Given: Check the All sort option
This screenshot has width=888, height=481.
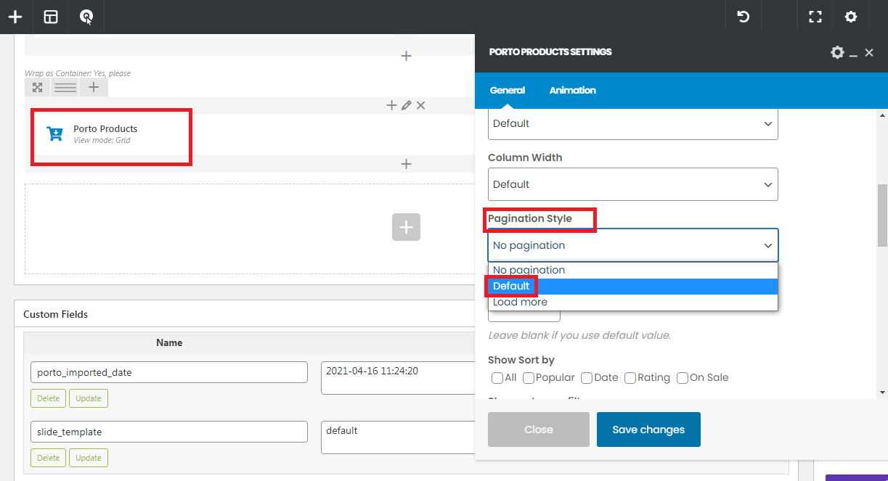Looking at the screenshot, I should [497, 377].
